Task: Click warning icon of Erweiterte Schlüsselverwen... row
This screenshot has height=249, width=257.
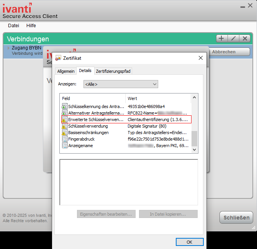Action: click(x=65, y=120)
